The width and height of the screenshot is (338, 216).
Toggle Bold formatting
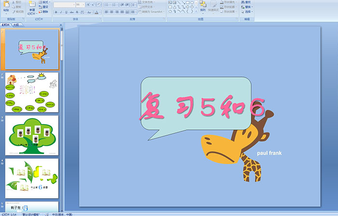(56, 12)
